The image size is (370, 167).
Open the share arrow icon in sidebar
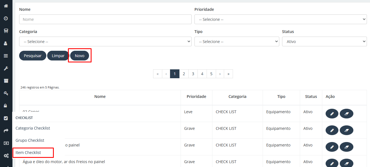pos(6,131)
